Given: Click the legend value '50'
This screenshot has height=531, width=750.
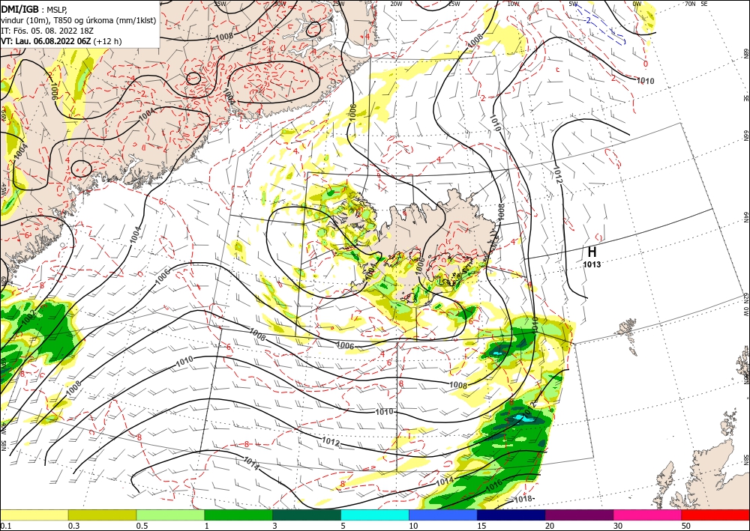Looking at the screenshot, I should click(686, 526).
